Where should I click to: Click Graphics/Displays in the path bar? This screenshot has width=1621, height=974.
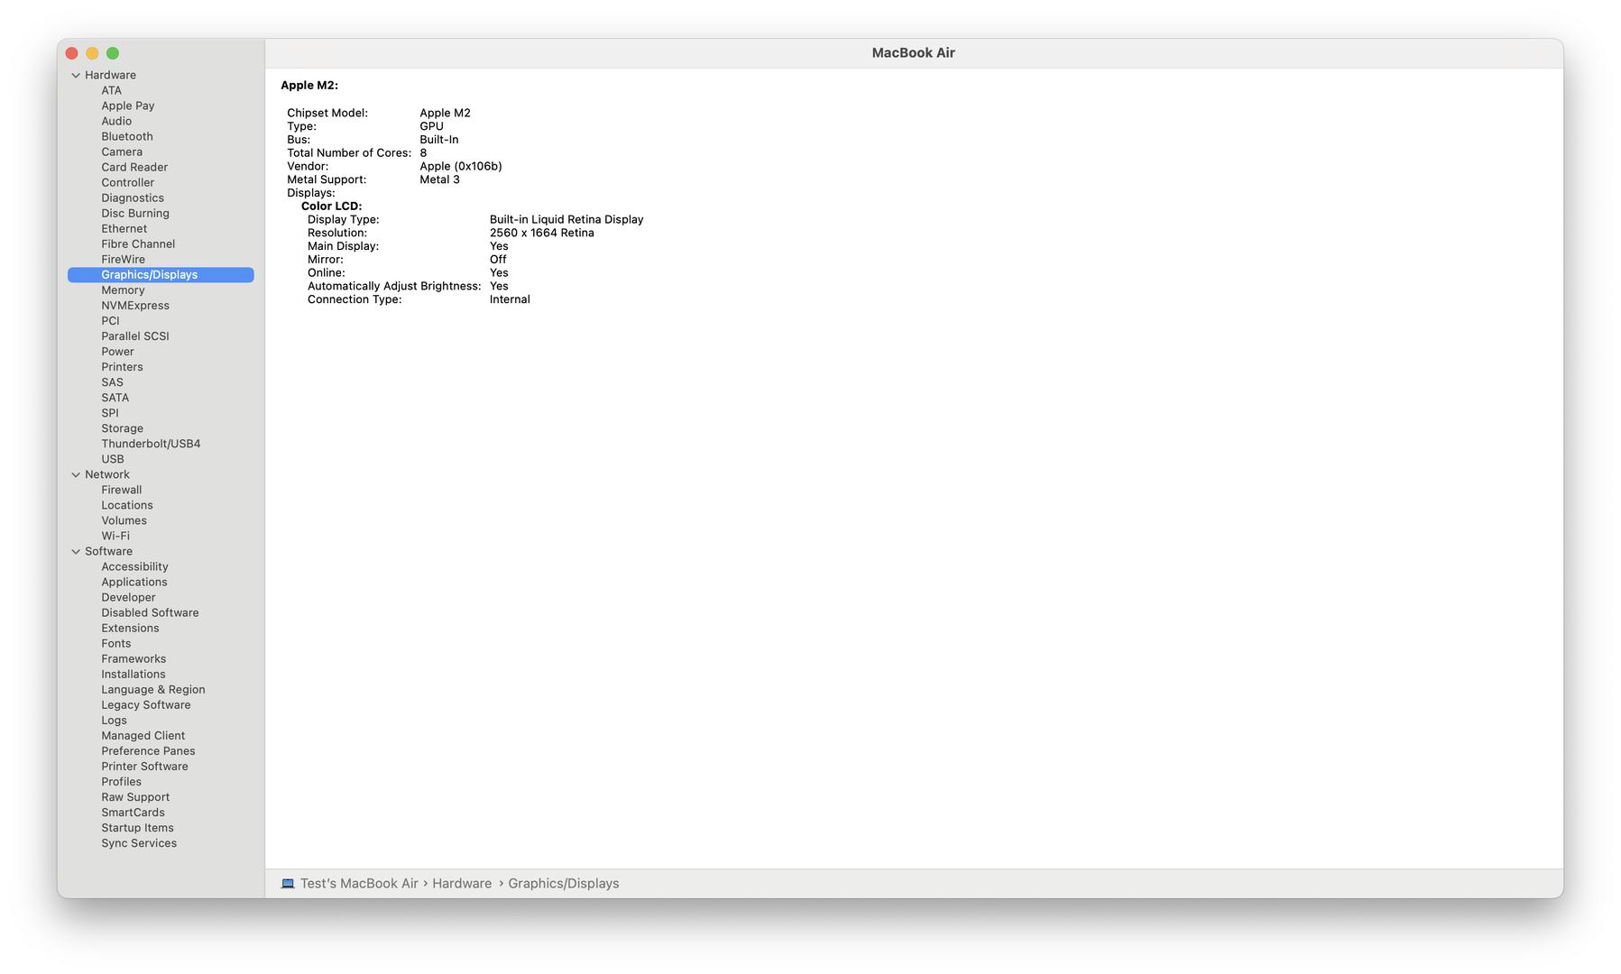(564, 884)
